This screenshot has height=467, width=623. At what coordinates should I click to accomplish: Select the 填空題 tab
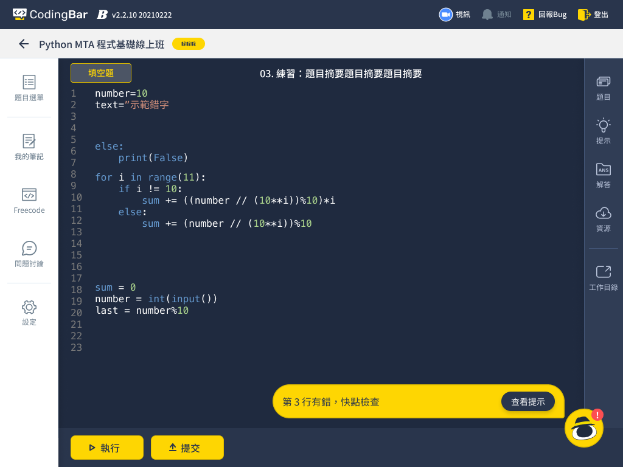click(101, 73)
